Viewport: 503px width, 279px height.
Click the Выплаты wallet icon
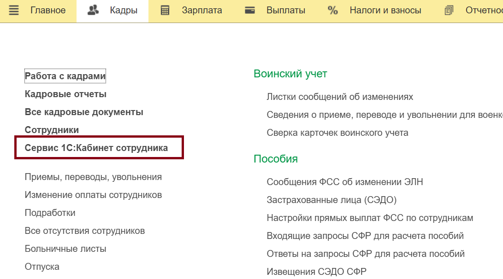coord(249,10)
